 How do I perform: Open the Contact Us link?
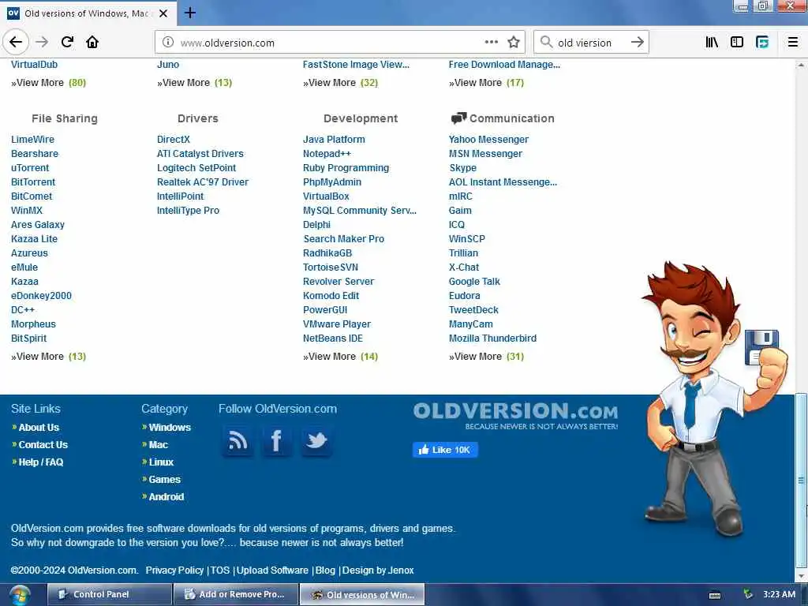point(43,445)
